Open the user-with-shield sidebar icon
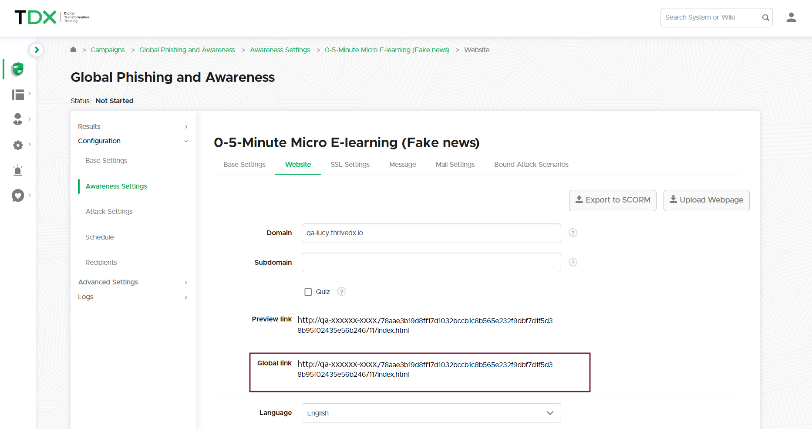This screenshot has height=429, width=812. point(18,119)
